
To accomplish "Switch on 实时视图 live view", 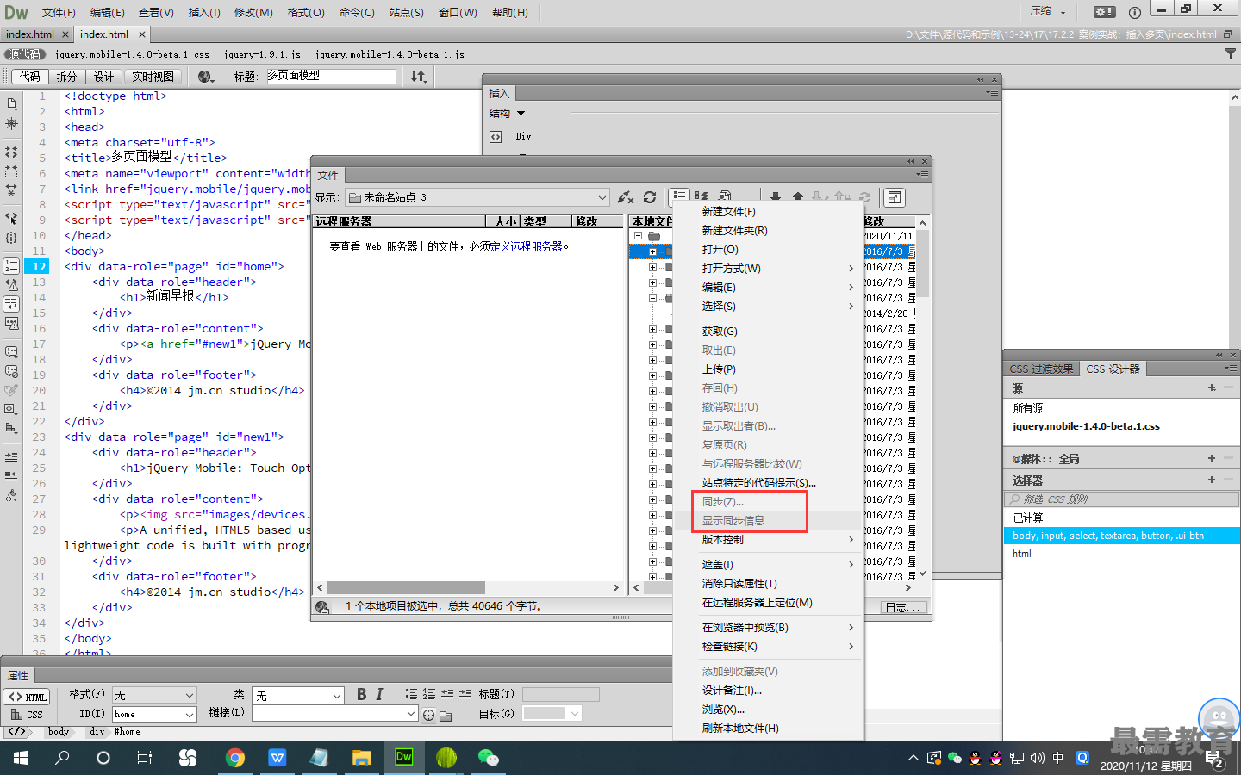I will (x=153, y=77).
